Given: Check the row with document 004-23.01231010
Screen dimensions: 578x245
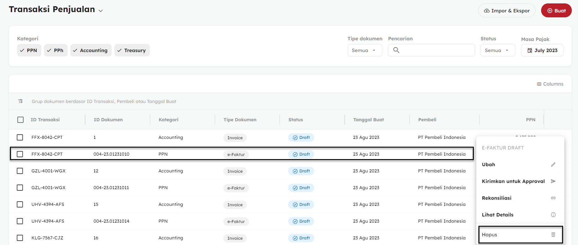Looking at the screenshot, I should [20, 154].
